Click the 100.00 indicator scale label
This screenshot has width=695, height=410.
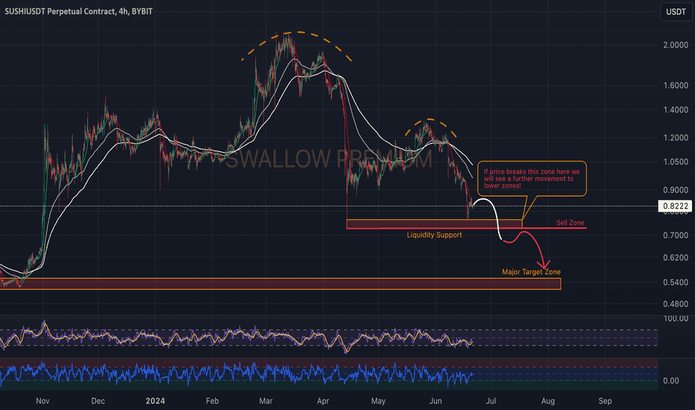[676, 319]
